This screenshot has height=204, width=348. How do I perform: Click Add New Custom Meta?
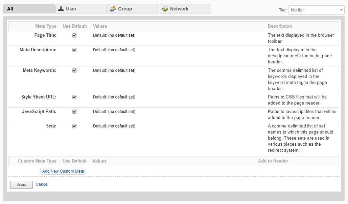click(x=63, y=171)
